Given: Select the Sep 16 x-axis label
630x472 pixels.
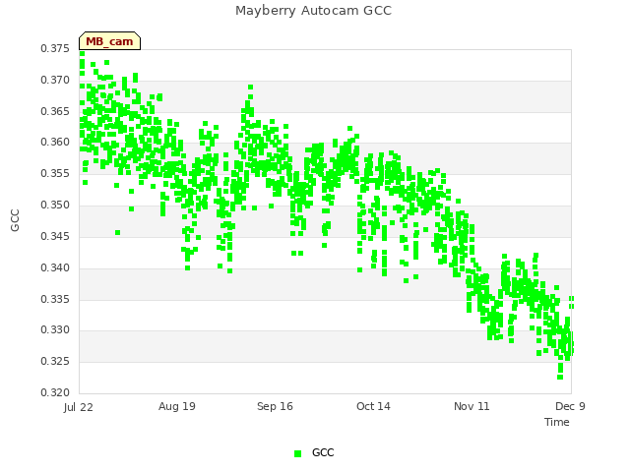Looking at the screenshot, I should (275, 406).
